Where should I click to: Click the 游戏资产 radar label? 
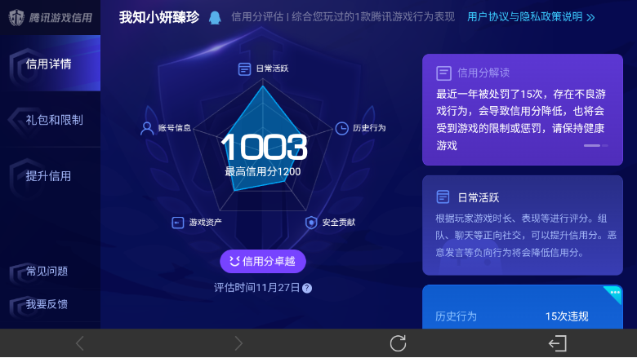coord(205,222)
